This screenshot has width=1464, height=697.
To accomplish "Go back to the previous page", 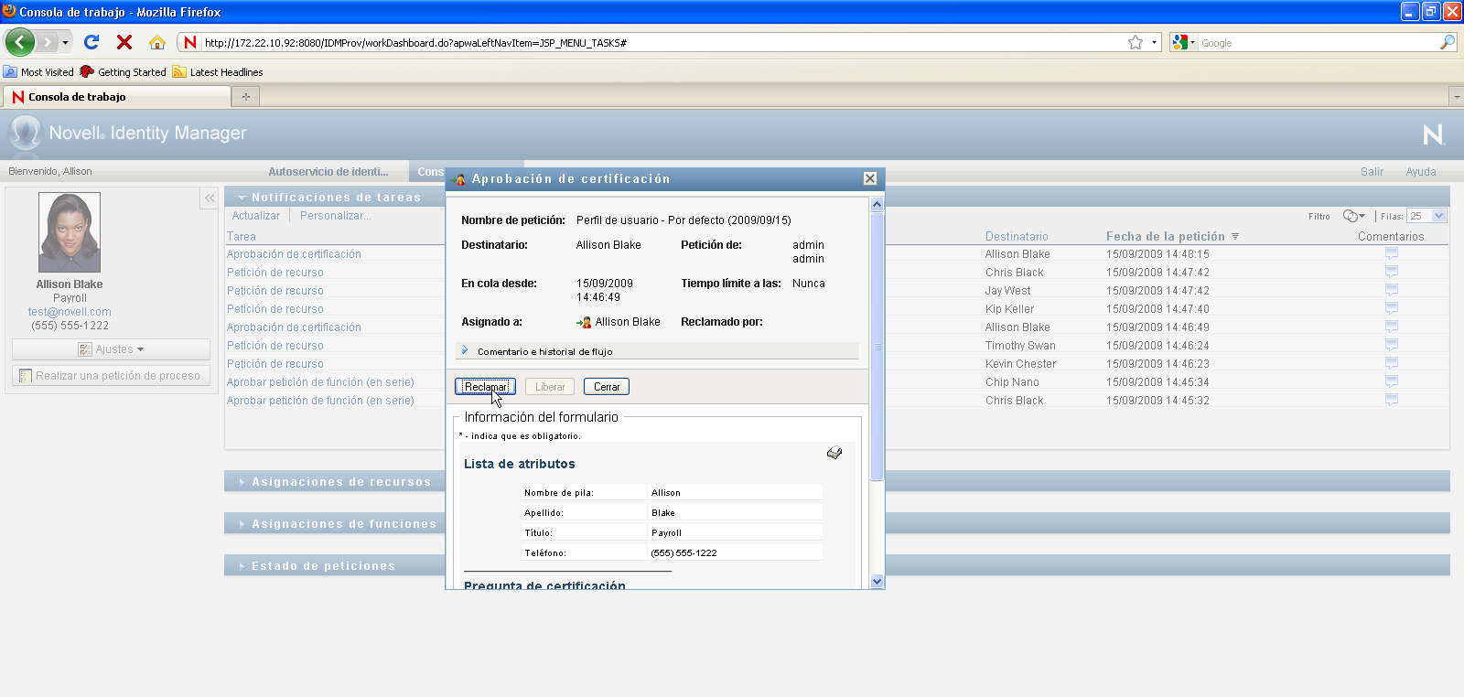I will click(x=19, y=42).
